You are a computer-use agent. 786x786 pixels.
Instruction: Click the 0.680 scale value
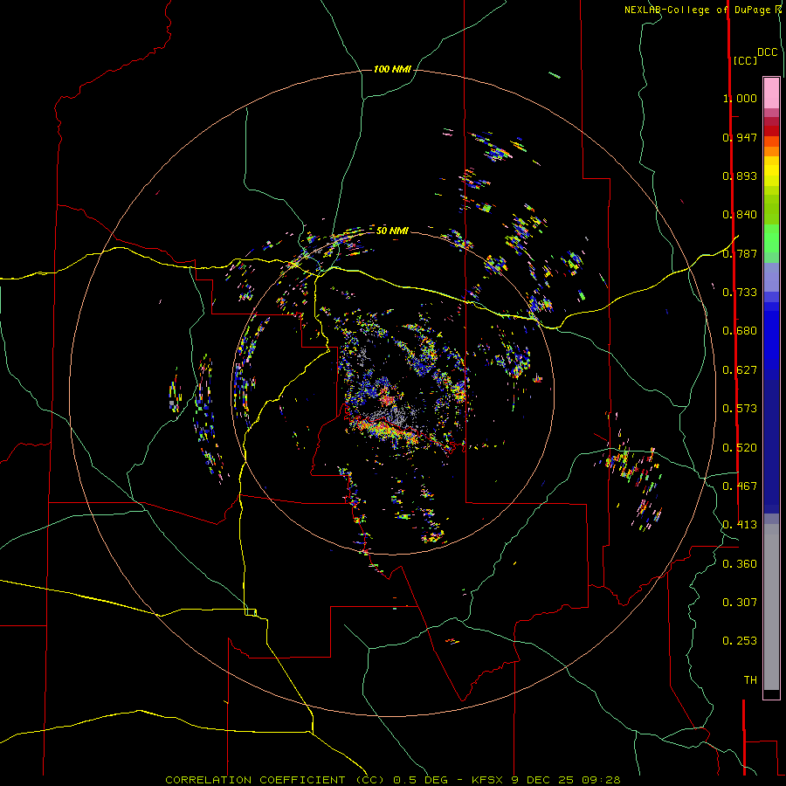pyautogui.click(x=740, y=331)
